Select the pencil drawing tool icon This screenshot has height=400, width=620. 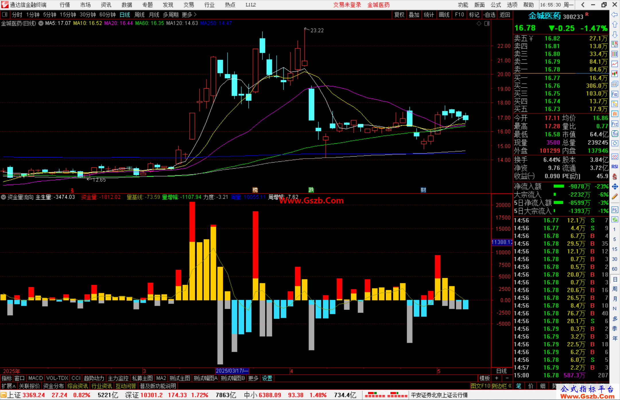pos(615,197)
